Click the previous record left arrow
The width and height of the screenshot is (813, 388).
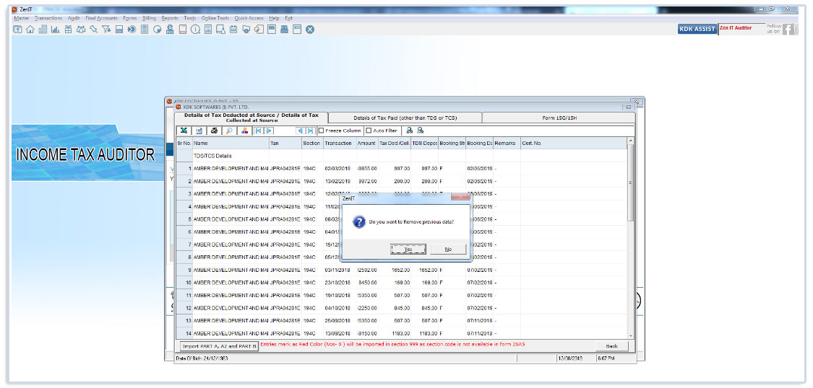pos(300,131)
